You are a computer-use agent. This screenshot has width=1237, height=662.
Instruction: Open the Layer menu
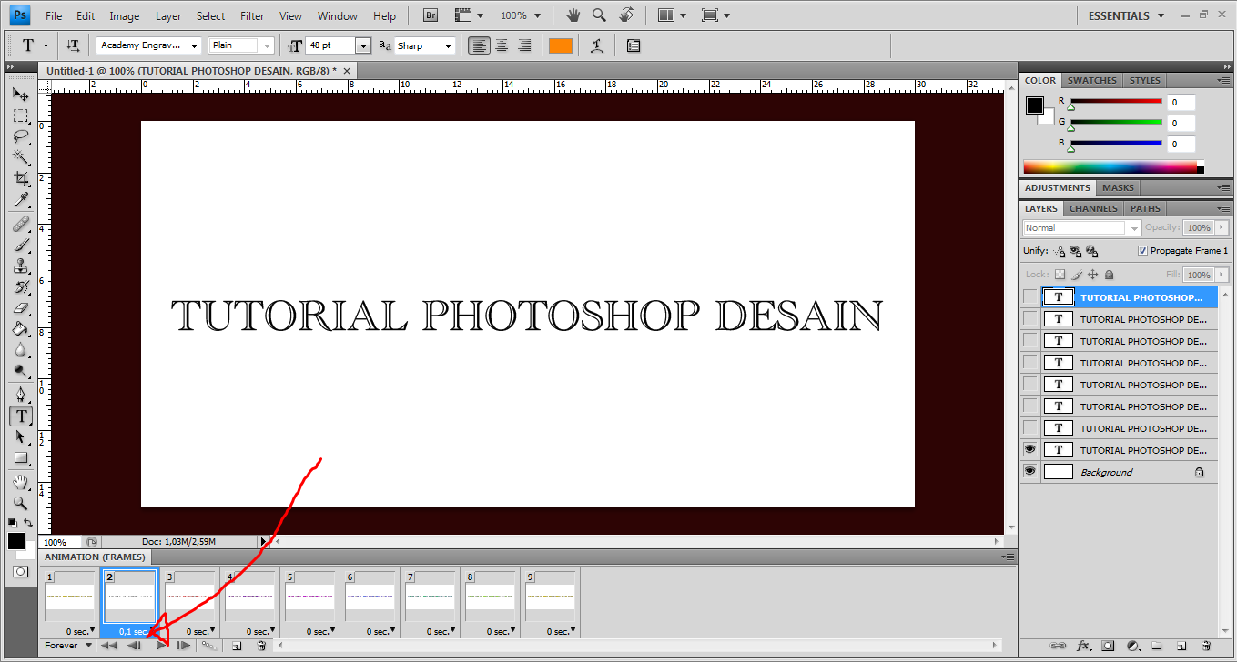point(168,15)
